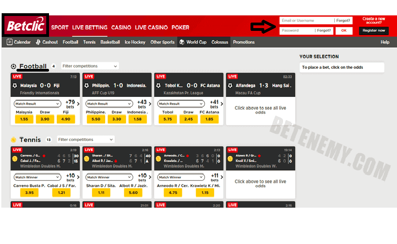Screen dimensions: 397x244
Task: Click the OK login button
Action: tap(344, 30)
